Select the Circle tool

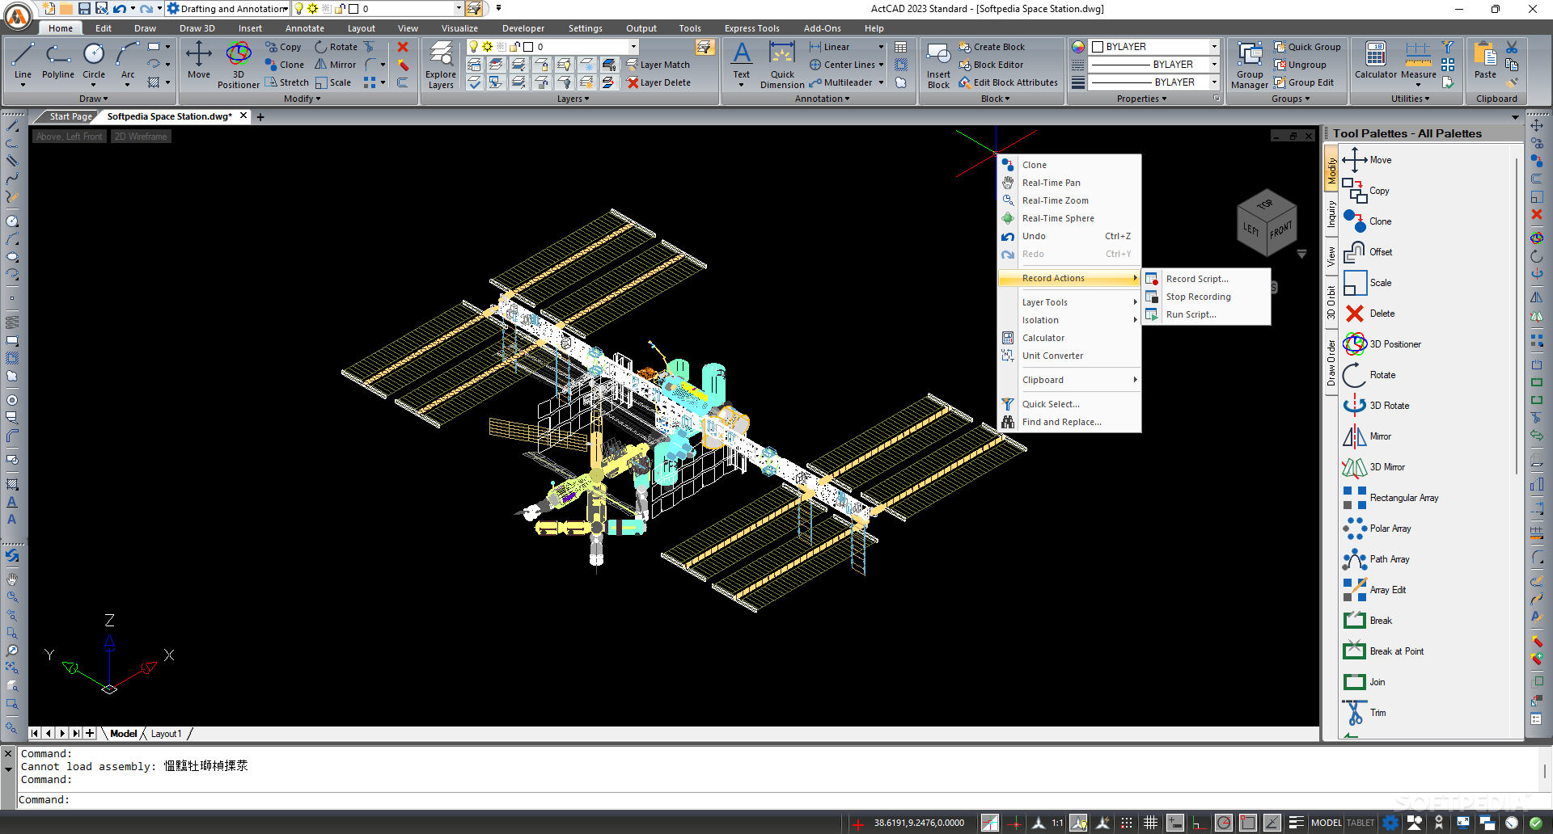click(x=94, y=61)
